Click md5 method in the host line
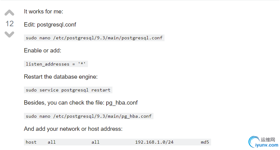The image size is (280, 150). pos(205,142)
